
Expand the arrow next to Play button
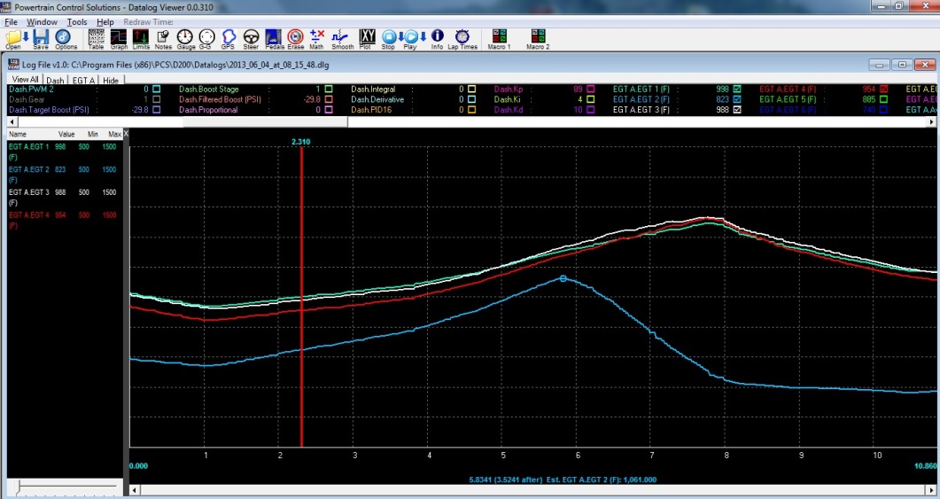(x=423, y=37)
